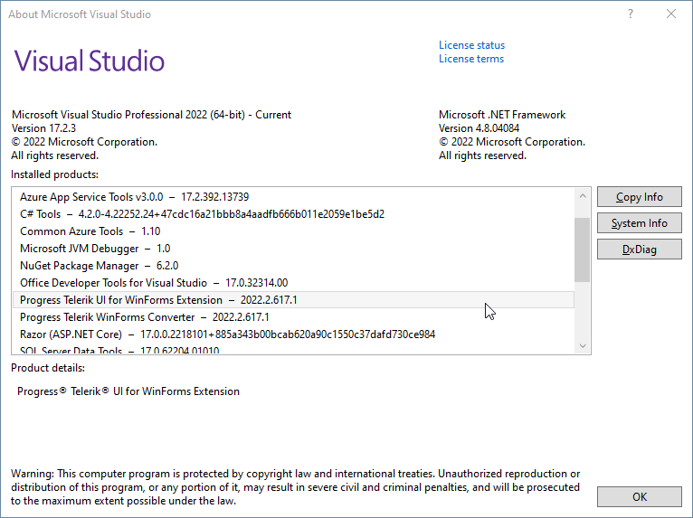This screenshot has height=518, width=693.
Task: Click the System Info button
Action: point(639,223)
